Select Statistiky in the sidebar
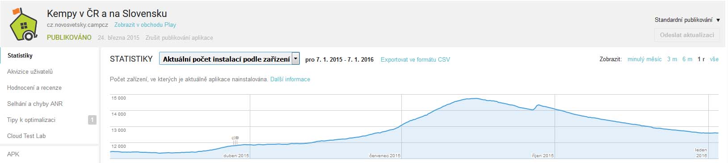The height and width of the screenshot is (163, 728). coord(20,56)
